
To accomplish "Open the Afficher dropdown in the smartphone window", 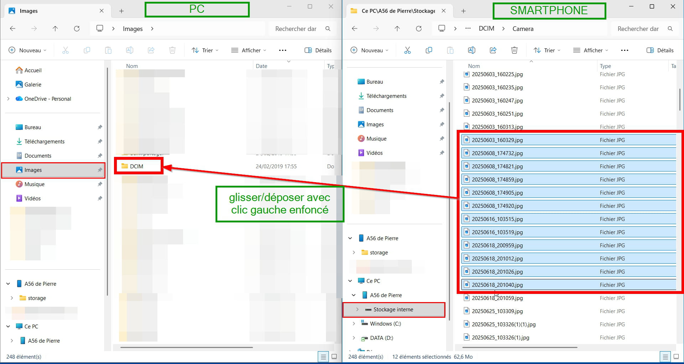I will tap(590, 50).
